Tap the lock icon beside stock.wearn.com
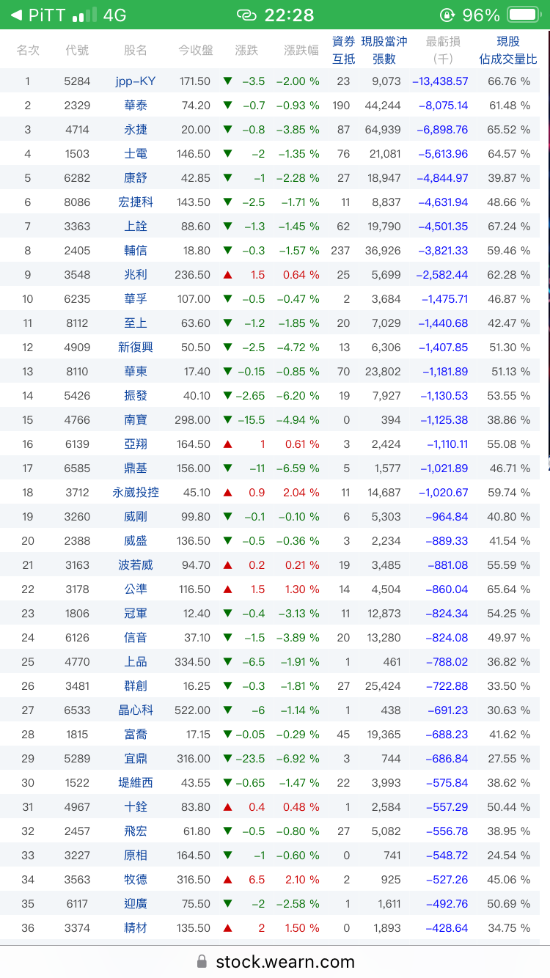Screen dimensions: 550x978 coord(202,961)
